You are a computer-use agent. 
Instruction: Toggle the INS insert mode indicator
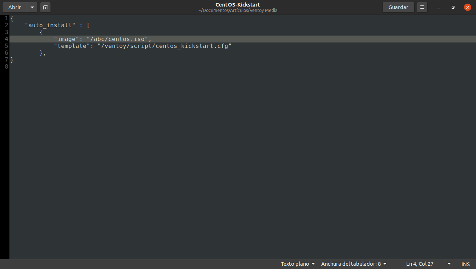pos(465,264)
